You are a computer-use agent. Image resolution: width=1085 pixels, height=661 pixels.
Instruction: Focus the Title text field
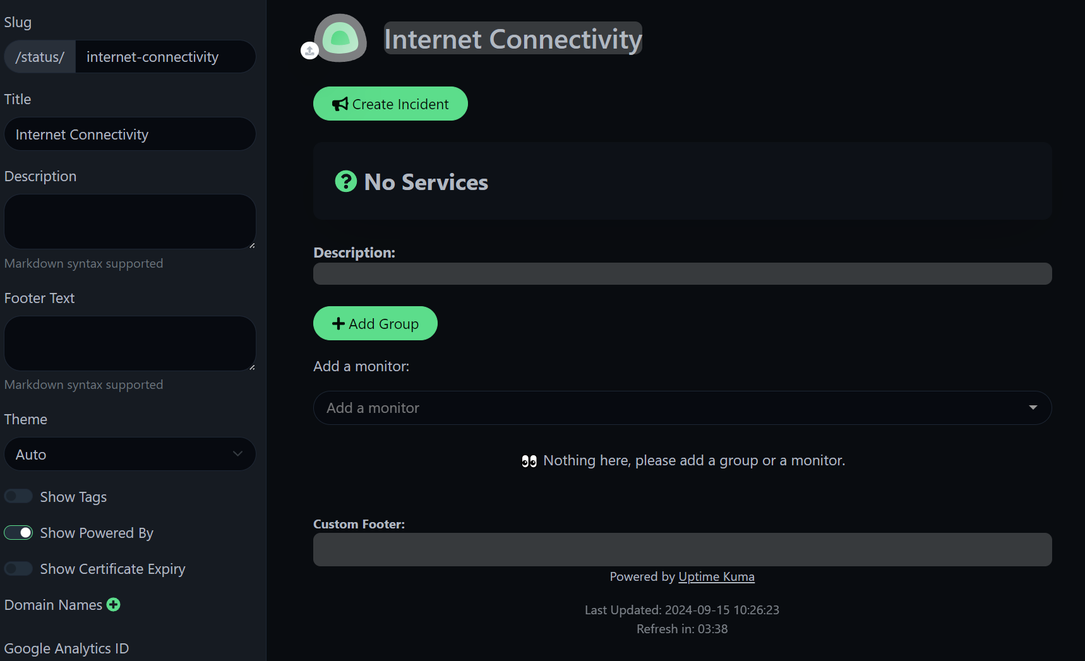pos(129,134)
